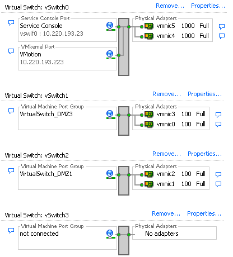Click Remove link for vSwitch3

point(166,213)
